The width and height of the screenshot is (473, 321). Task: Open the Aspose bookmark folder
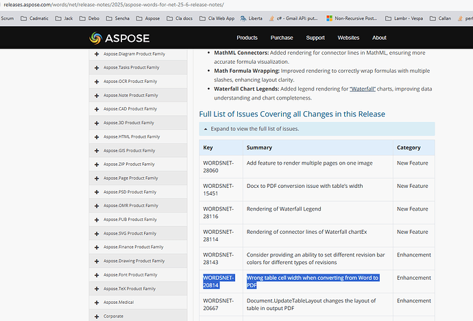click(x=148, y=19)
